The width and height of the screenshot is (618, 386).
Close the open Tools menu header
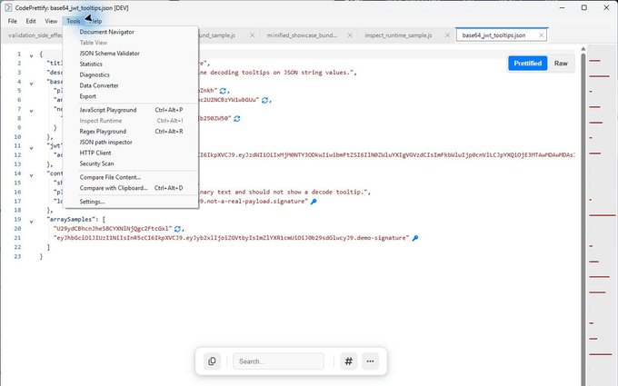[x=74, y=21]
